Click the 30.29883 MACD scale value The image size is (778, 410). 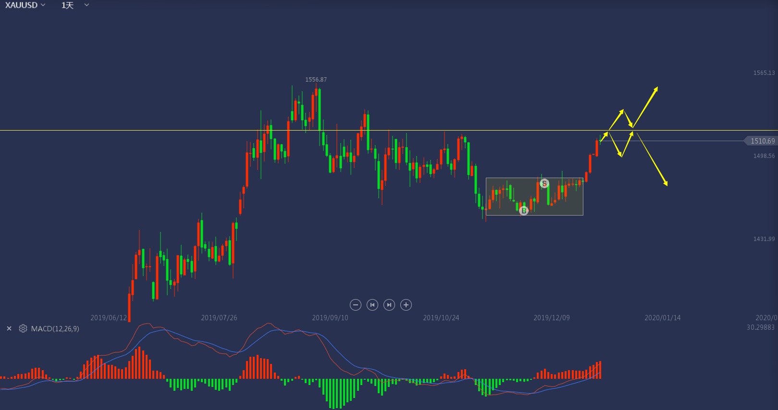click(761, 327)
